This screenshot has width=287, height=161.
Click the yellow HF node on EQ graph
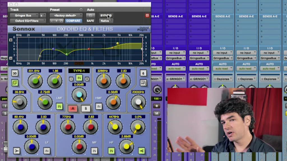[118, 43]
